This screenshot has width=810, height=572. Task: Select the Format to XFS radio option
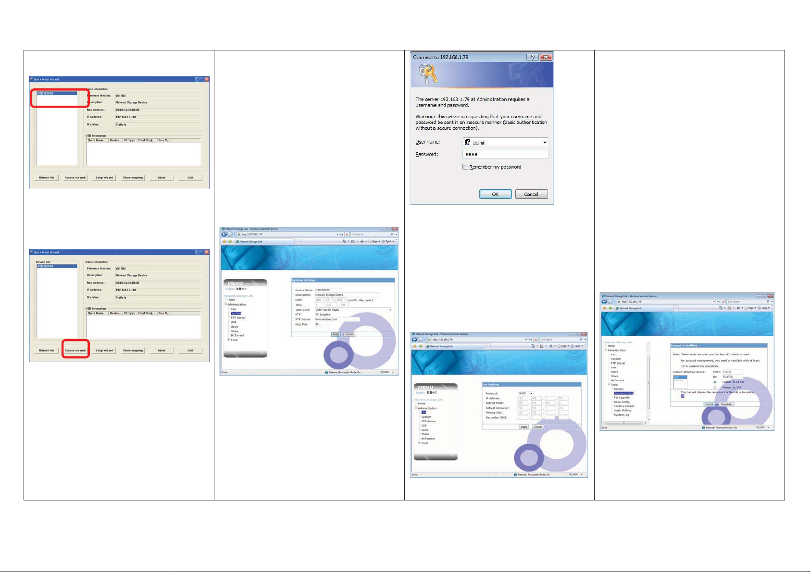coord(715,387)
